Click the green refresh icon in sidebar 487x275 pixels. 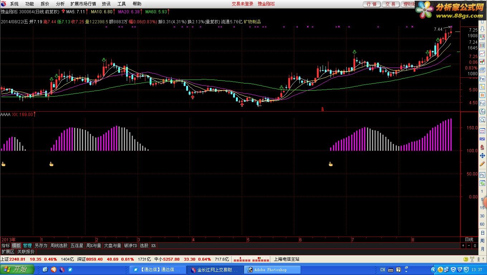coord(482,183)
